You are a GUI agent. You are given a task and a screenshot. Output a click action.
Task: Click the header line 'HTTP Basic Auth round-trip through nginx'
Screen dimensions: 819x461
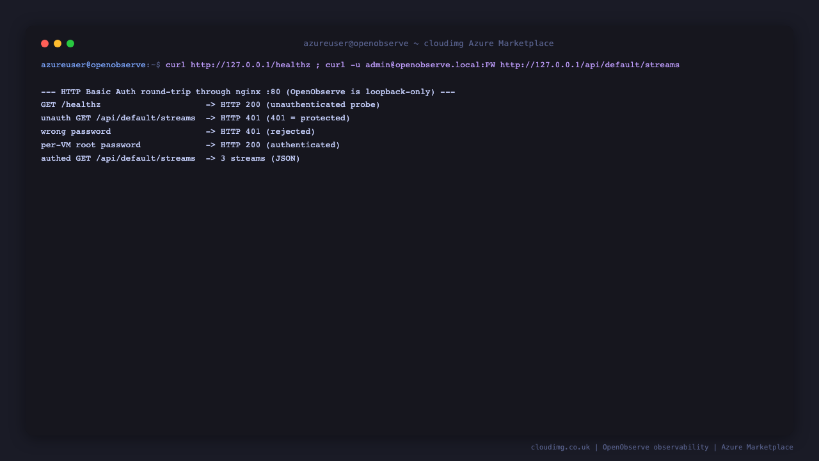pyautogui.click(x=161, y=92)
